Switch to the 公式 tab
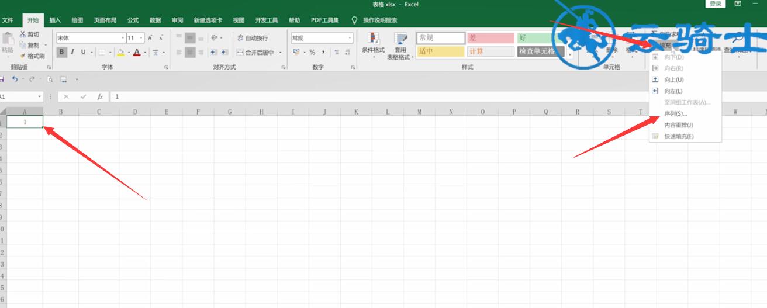 point(133,20)
